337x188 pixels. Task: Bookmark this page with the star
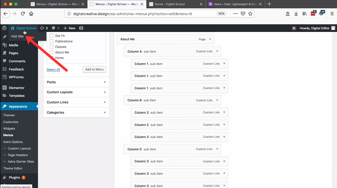click(x=250, y=14)
